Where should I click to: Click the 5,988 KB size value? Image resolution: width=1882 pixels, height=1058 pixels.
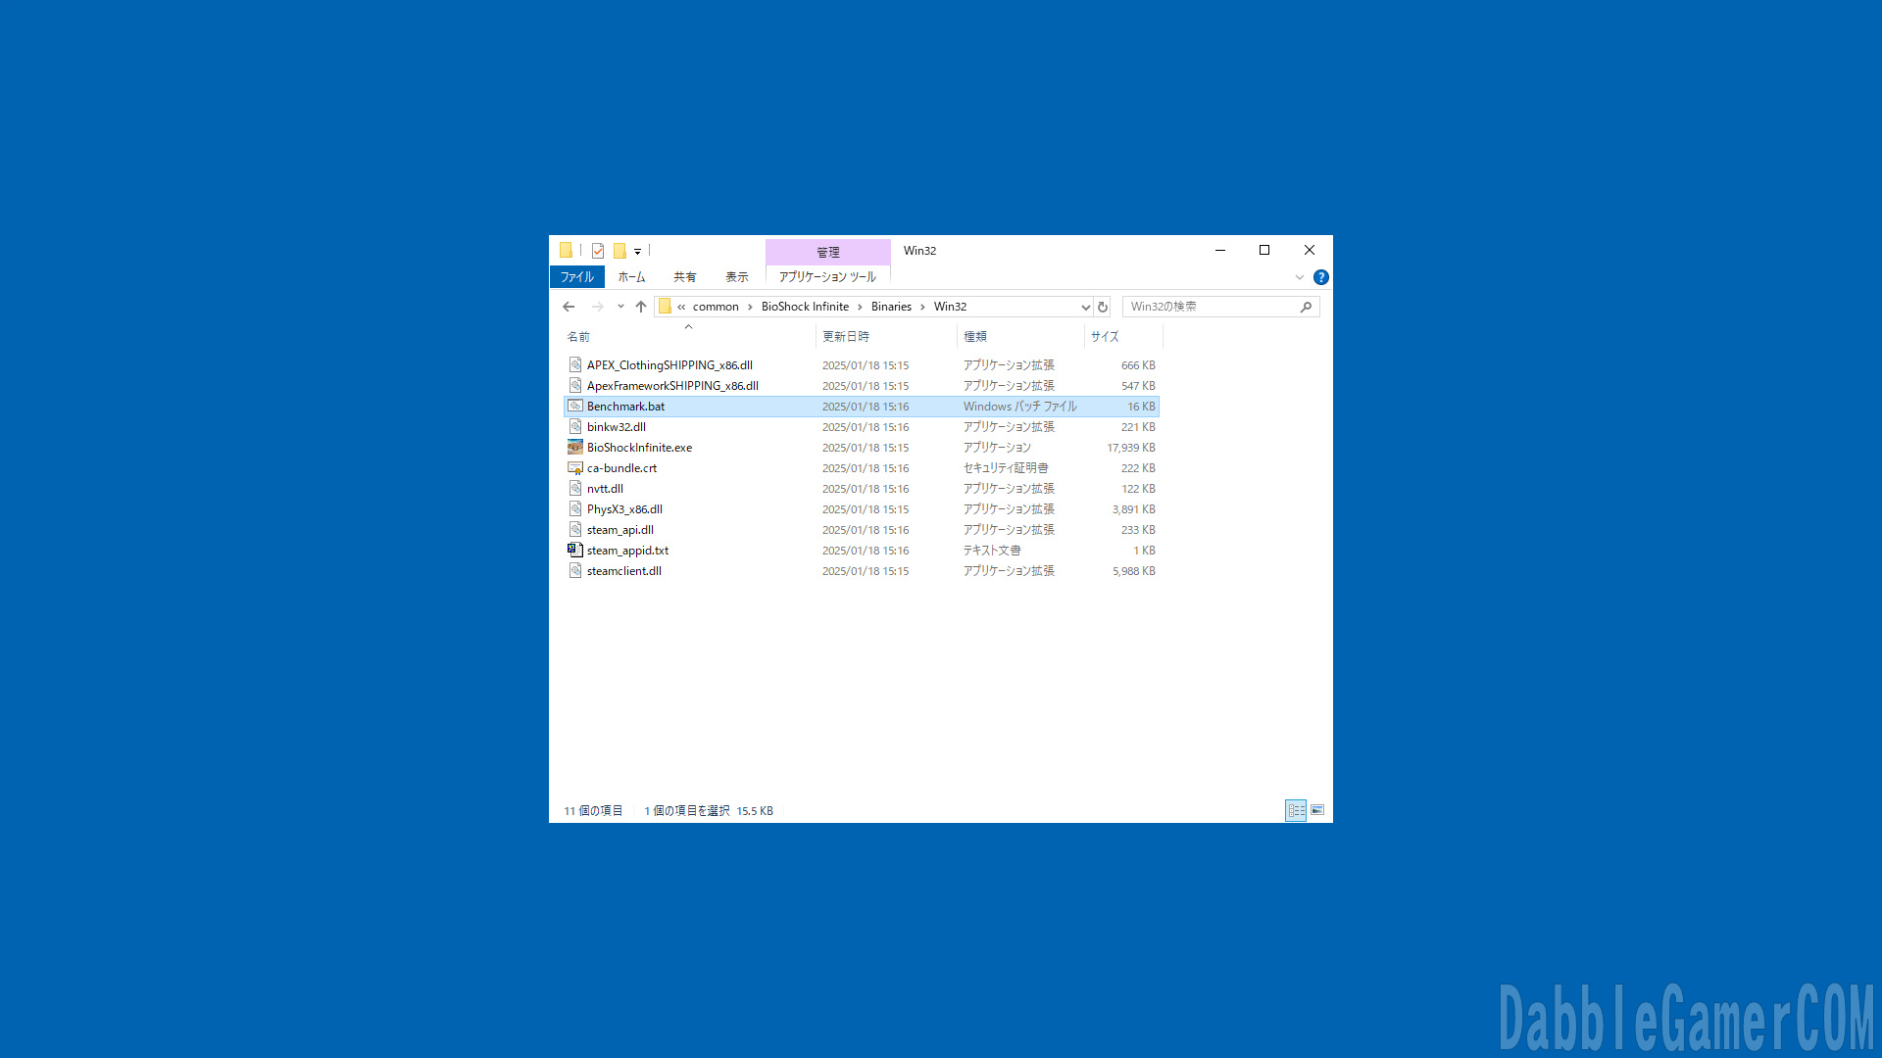click(1134, 571)
